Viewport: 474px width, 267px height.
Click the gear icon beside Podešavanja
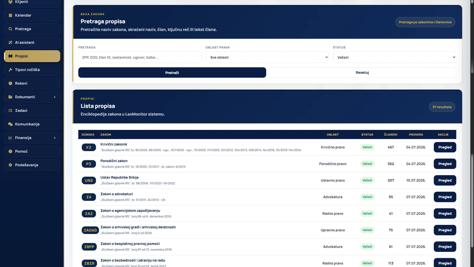point(10,165)
